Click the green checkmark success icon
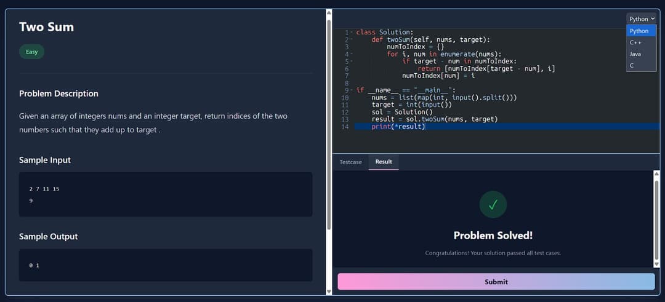 [x=493, y=205]
